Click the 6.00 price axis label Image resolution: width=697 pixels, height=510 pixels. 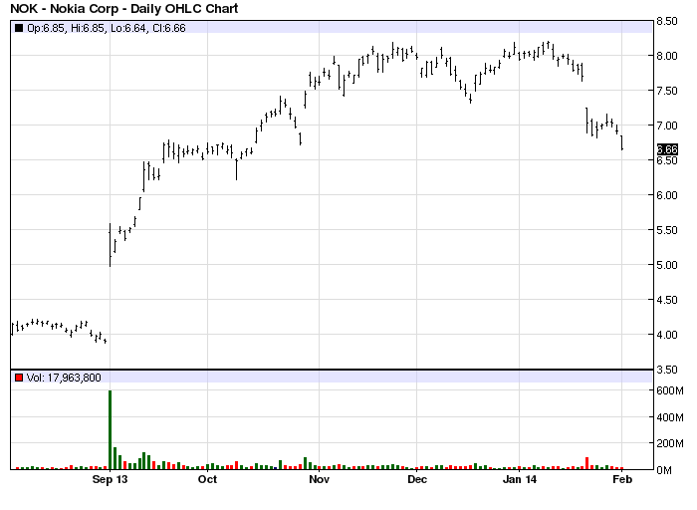(667, 195)
